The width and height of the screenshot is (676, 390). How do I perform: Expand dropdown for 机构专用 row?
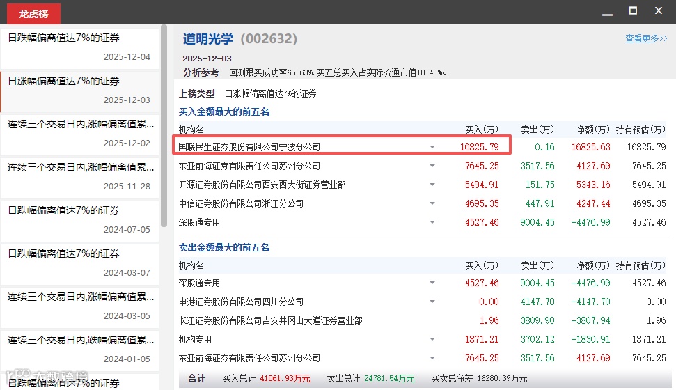pos(432,339)
